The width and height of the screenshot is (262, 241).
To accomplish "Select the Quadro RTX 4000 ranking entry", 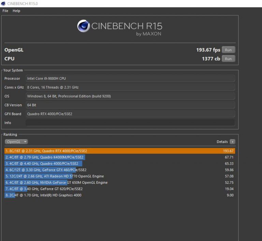I will (119, 151).
